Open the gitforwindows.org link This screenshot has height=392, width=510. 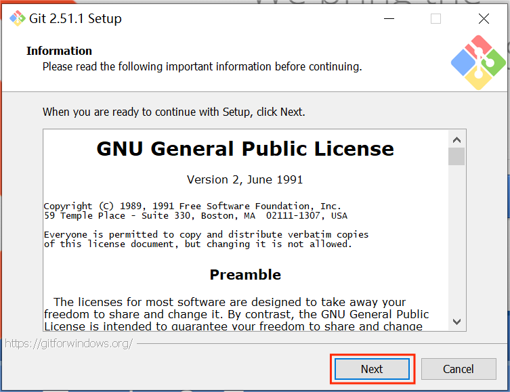point(69,343)
